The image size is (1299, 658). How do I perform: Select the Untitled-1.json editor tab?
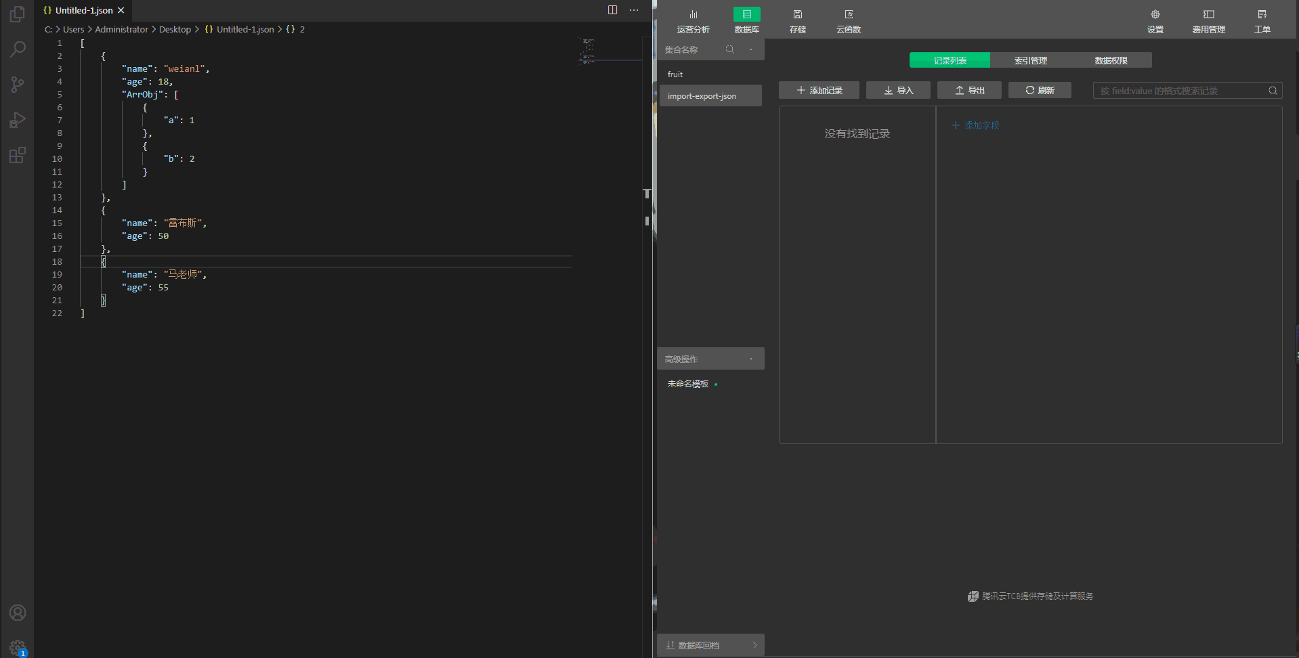pos(84,10)
